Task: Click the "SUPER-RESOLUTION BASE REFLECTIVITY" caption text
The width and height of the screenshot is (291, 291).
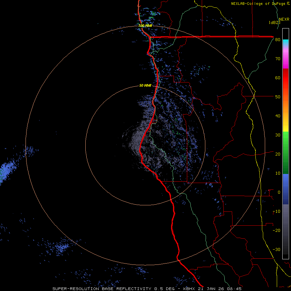Action: tap(102, 289)
